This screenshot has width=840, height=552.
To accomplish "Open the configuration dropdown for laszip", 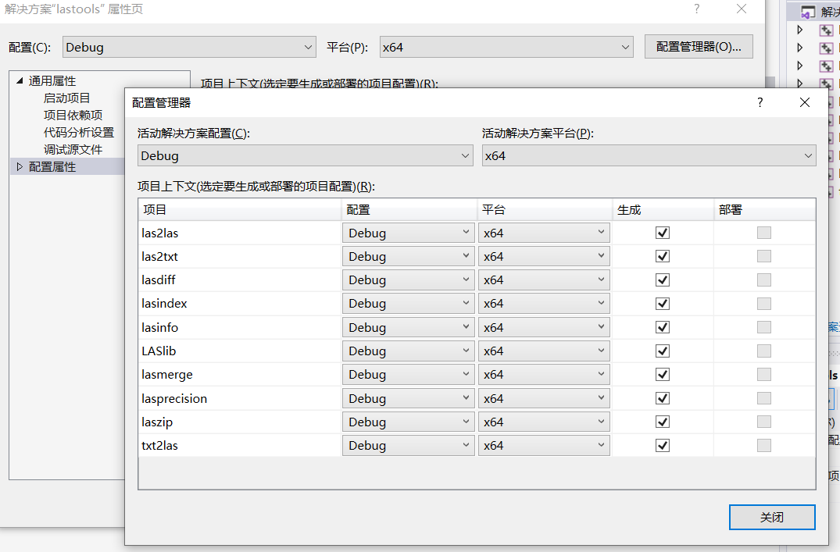I will (x=465, y=422).
